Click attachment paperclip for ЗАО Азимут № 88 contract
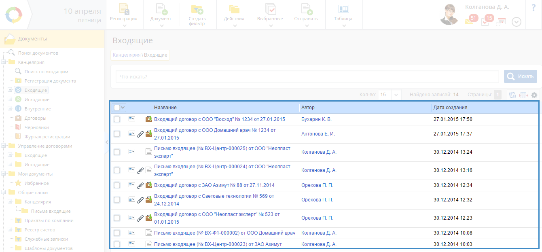Screen dimensions: 542x252 click(x=140, y=186)
